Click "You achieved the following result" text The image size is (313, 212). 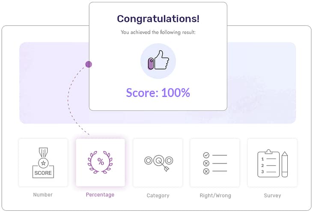(x=158, y=32)
